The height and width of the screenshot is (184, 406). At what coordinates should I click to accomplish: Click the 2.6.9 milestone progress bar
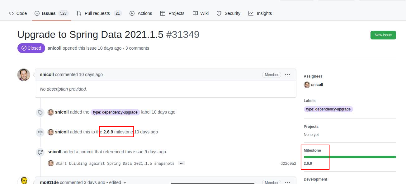click(349, 157)
